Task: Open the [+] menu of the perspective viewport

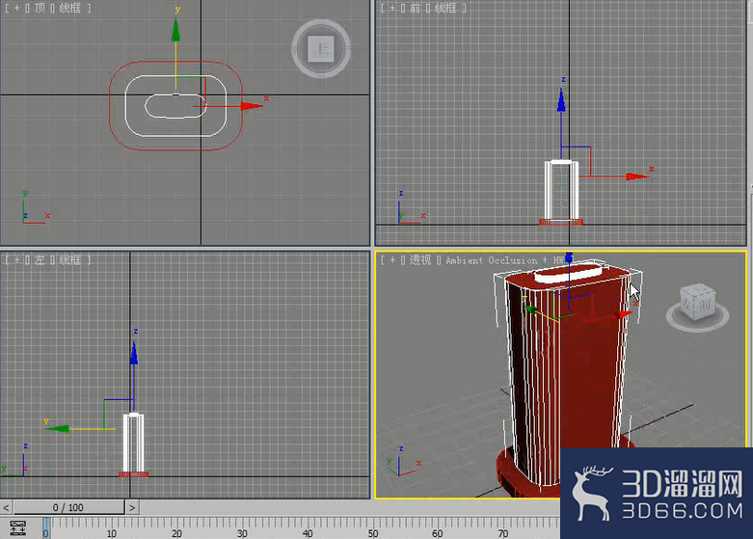Action: 391,260
